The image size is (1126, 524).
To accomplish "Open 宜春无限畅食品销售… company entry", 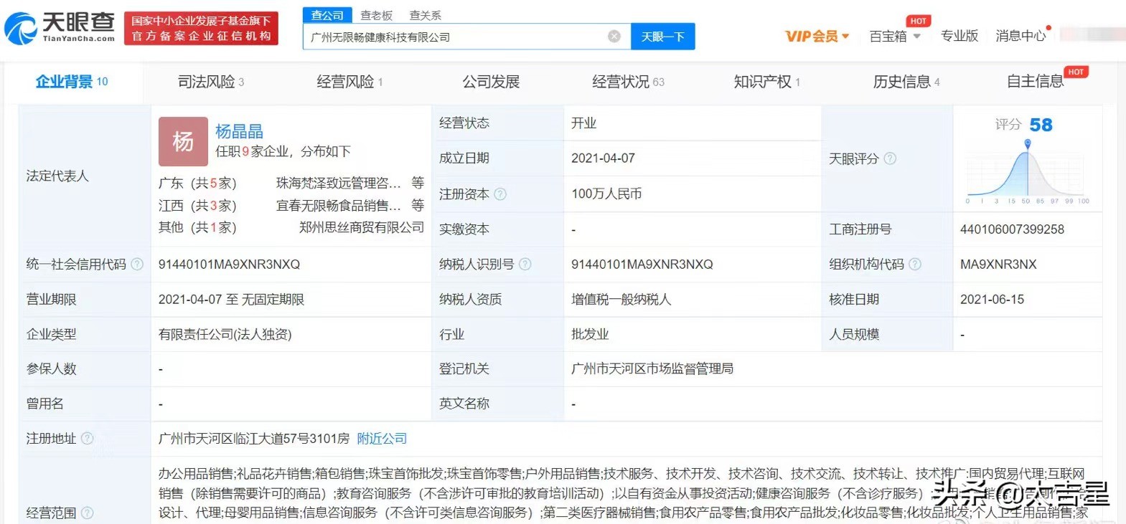I will pos(339,206).
